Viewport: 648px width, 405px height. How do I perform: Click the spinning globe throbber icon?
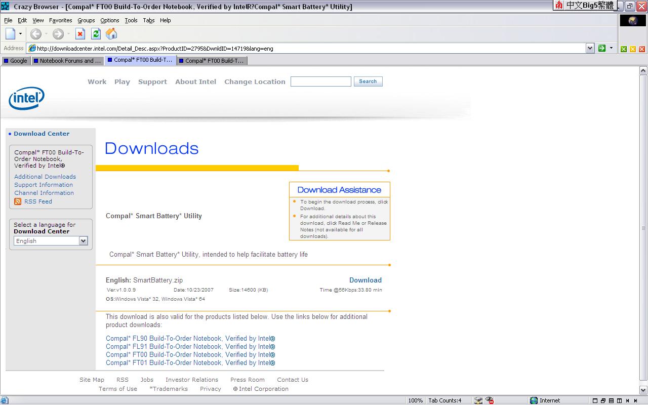click(x=633, y=21)
